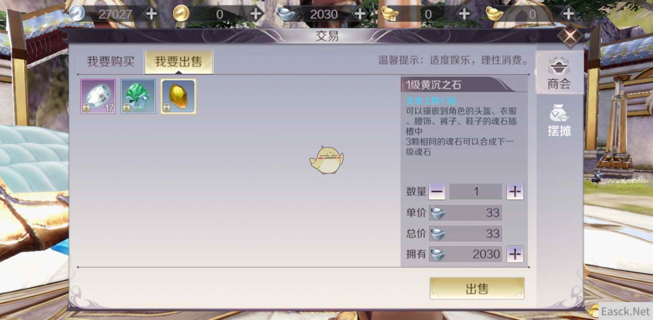This screenshot has width=653, height=320.
Task: Click the 出售 sell button
Action: click(477, 288)
